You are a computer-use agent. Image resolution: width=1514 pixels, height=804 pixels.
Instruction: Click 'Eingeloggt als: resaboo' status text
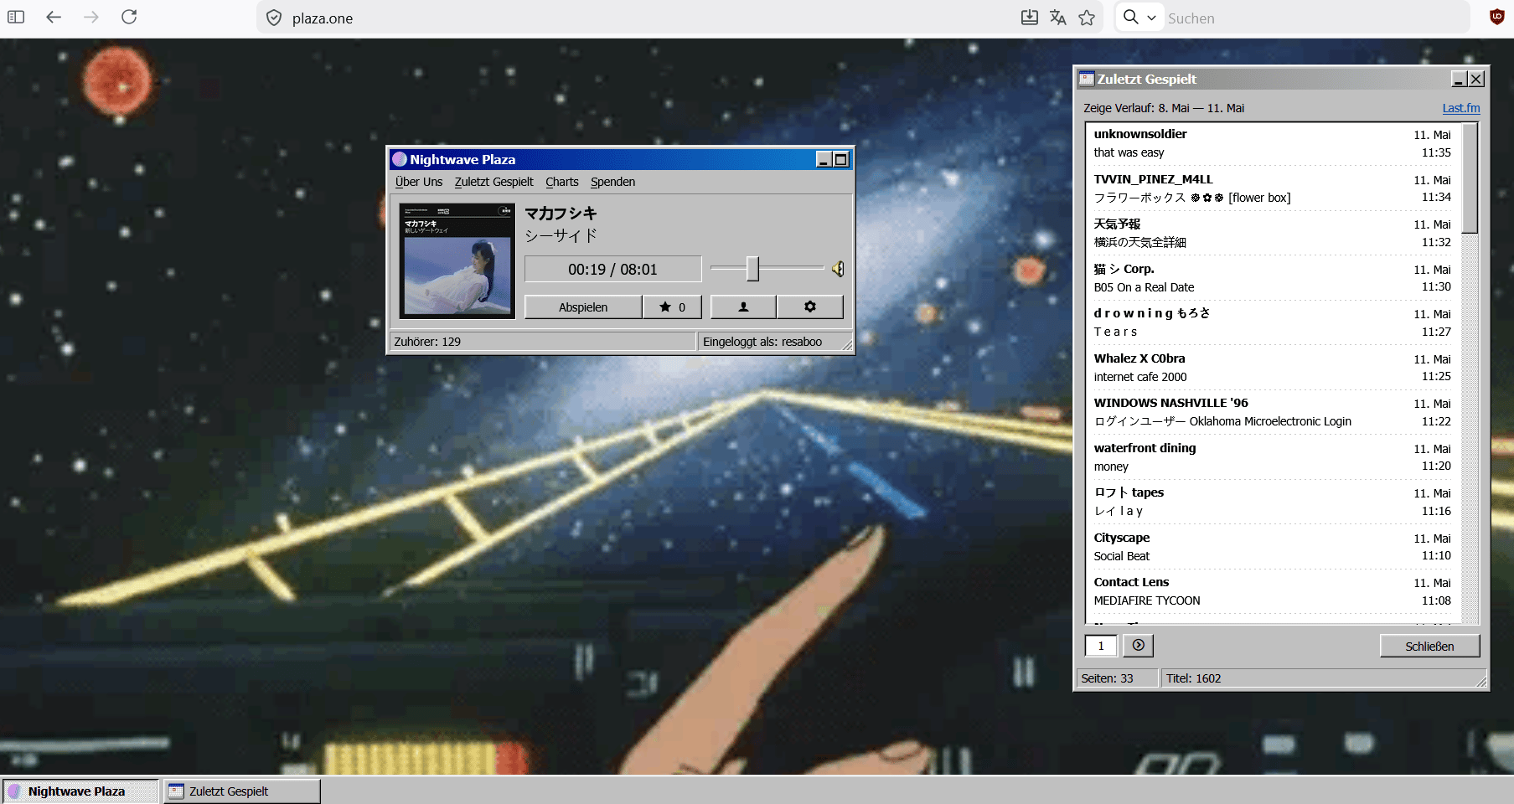coord(762,342)
